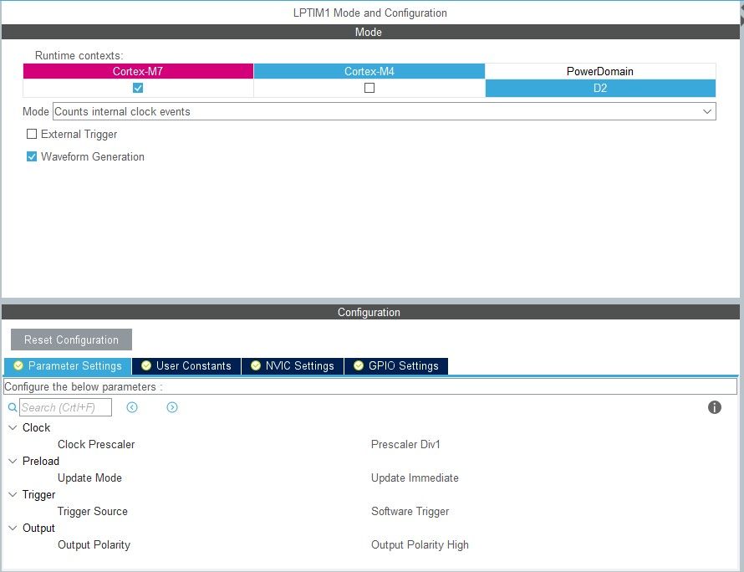Go to next search result arrow
The image size is (744, 572).
pos(172,407)
